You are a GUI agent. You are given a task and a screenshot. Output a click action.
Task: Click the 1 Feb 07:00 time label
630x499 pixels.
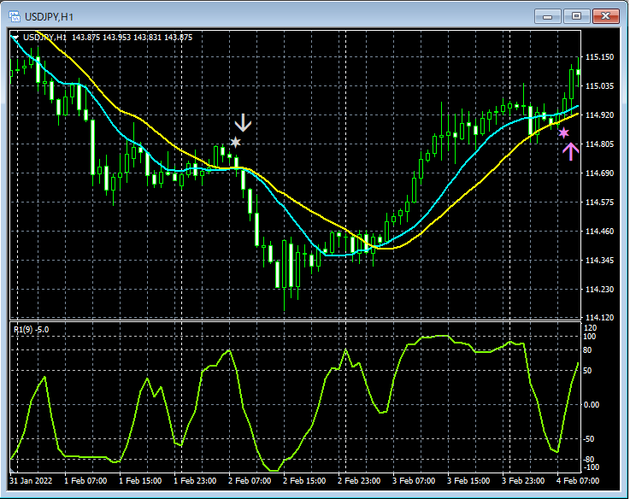(x=85, y=481)
